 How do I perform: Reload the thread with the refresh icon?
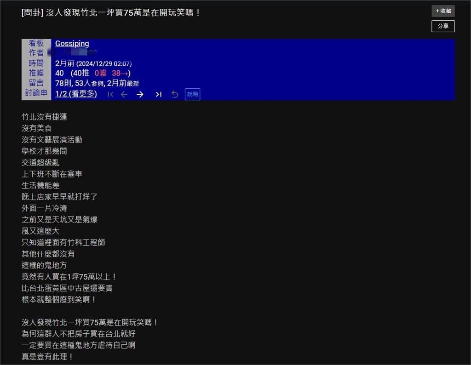coord(174,94)
